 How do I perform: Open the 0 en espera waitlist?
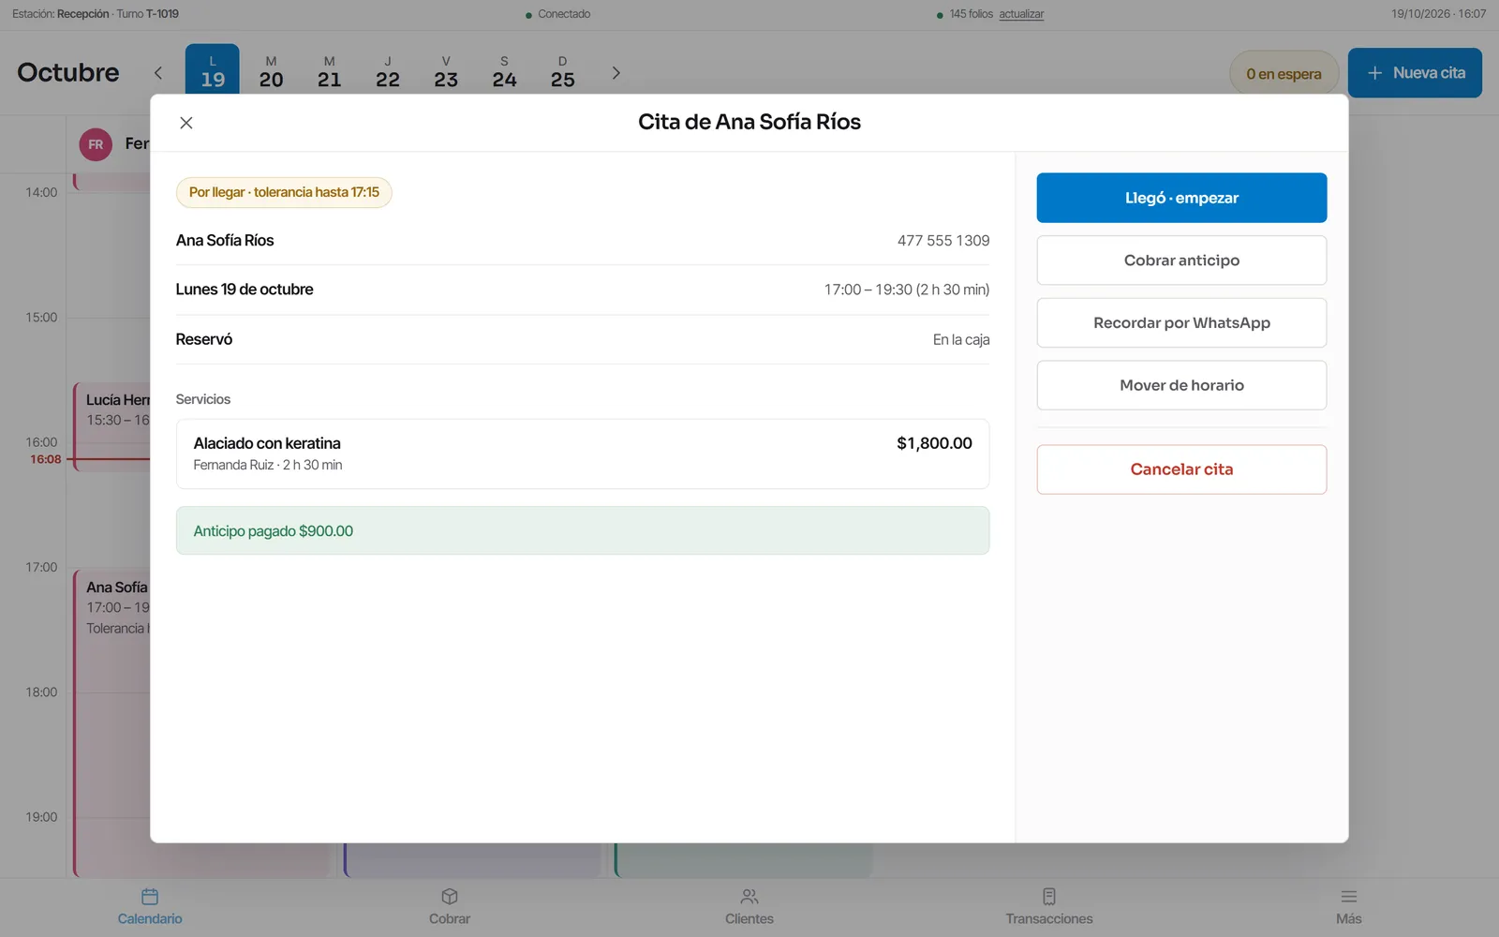point(1284,73)
